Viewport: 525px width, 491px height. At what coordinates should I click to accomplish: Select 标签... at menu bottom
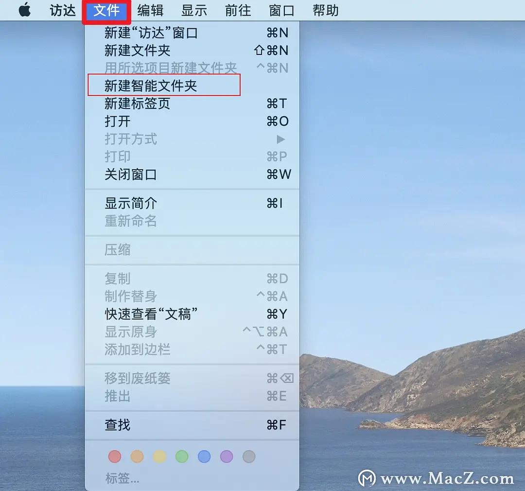tap(121, 478)
